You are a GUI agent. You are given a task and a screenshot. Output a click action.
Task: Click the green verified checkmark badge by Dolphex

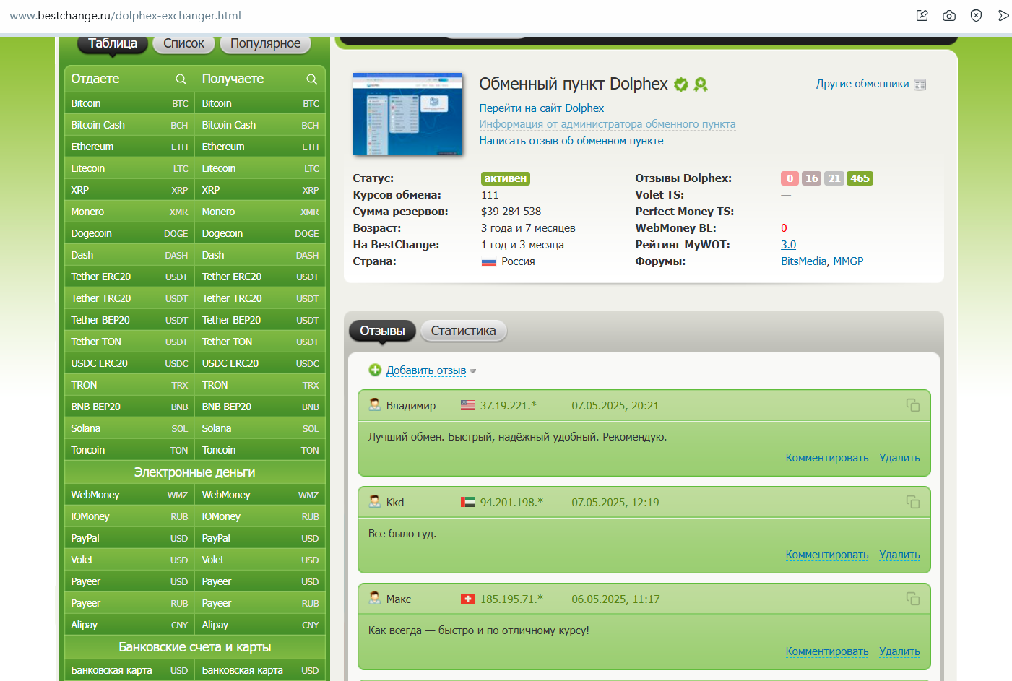tap(680, 84)
